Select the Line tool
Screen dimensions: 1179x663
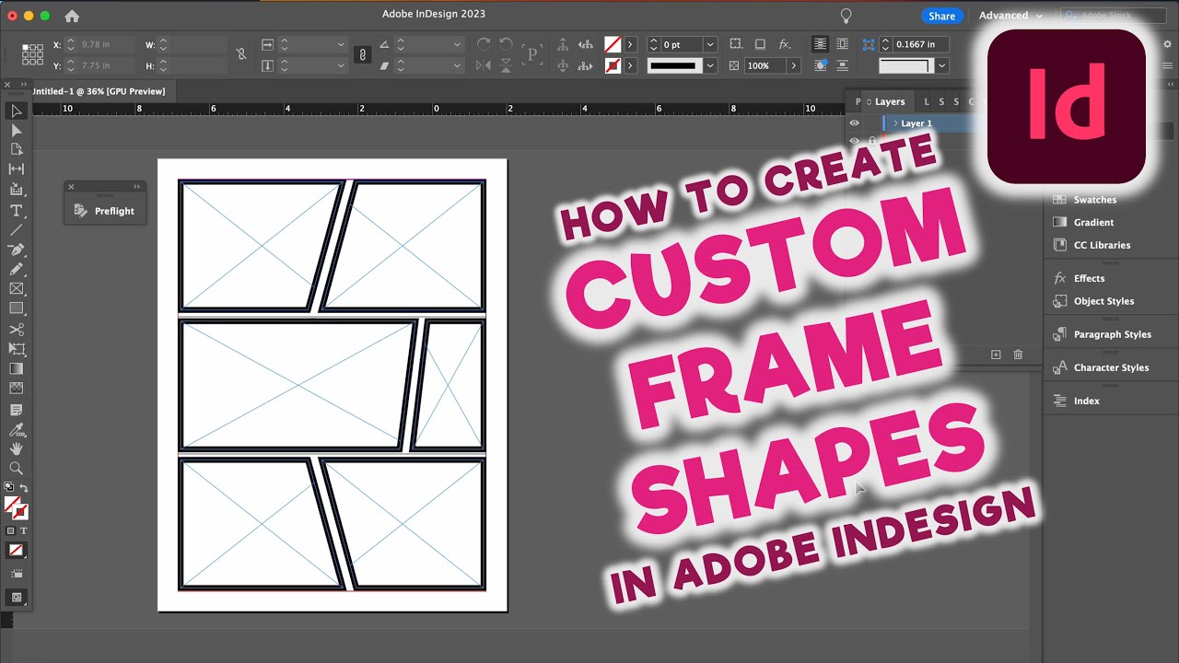(x=17, y=230)
